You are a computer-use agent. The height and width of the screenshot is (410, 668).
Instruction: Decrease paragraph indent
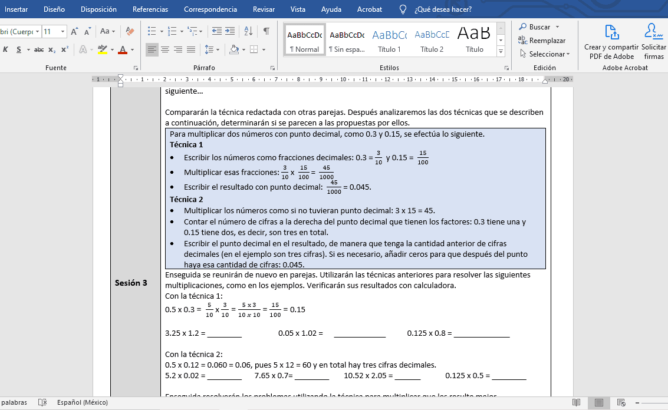pyautogui.click(x=217, y=31)
